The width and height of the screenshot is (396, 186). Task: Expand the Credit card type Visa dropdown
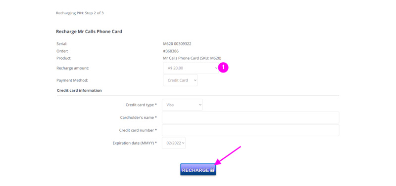pos(182,105)
